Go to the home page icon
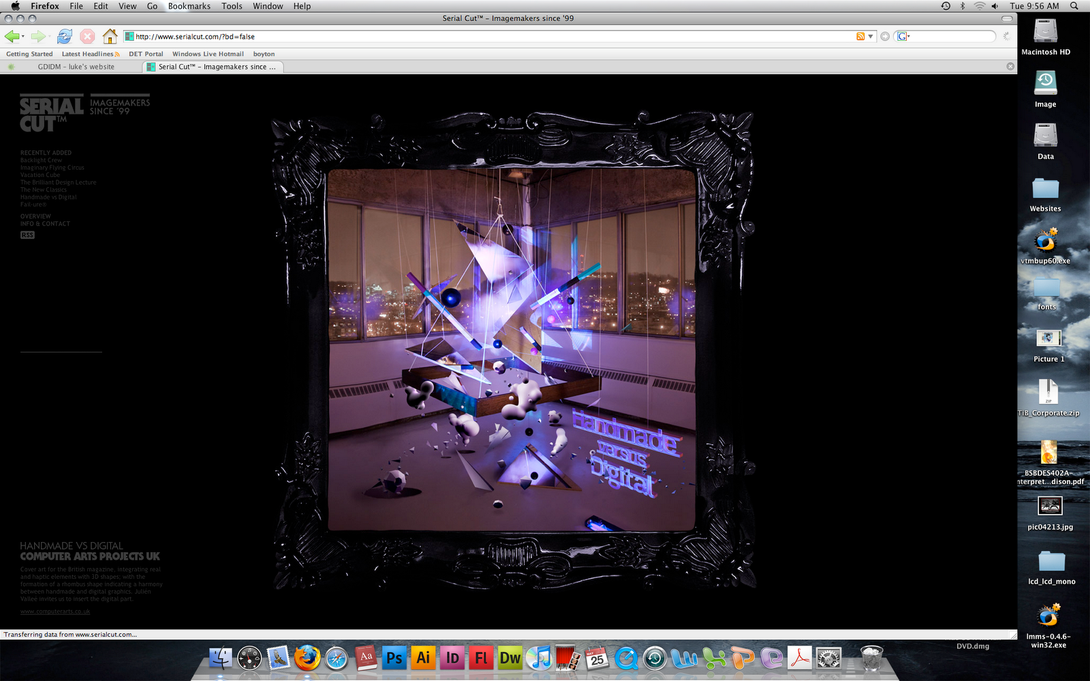Screen dimensions: 1090x681 coord(110,36)
